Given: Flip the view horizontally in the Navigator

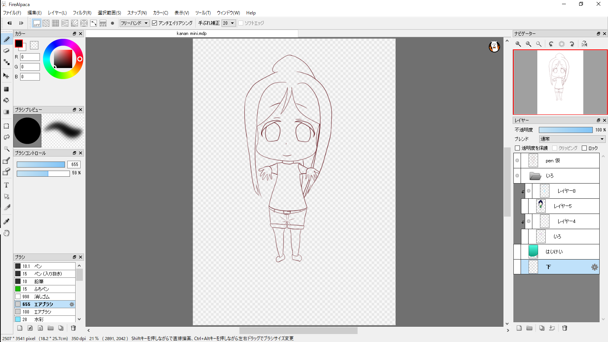Looking at the screenshot, I should [x=584, y=44].
